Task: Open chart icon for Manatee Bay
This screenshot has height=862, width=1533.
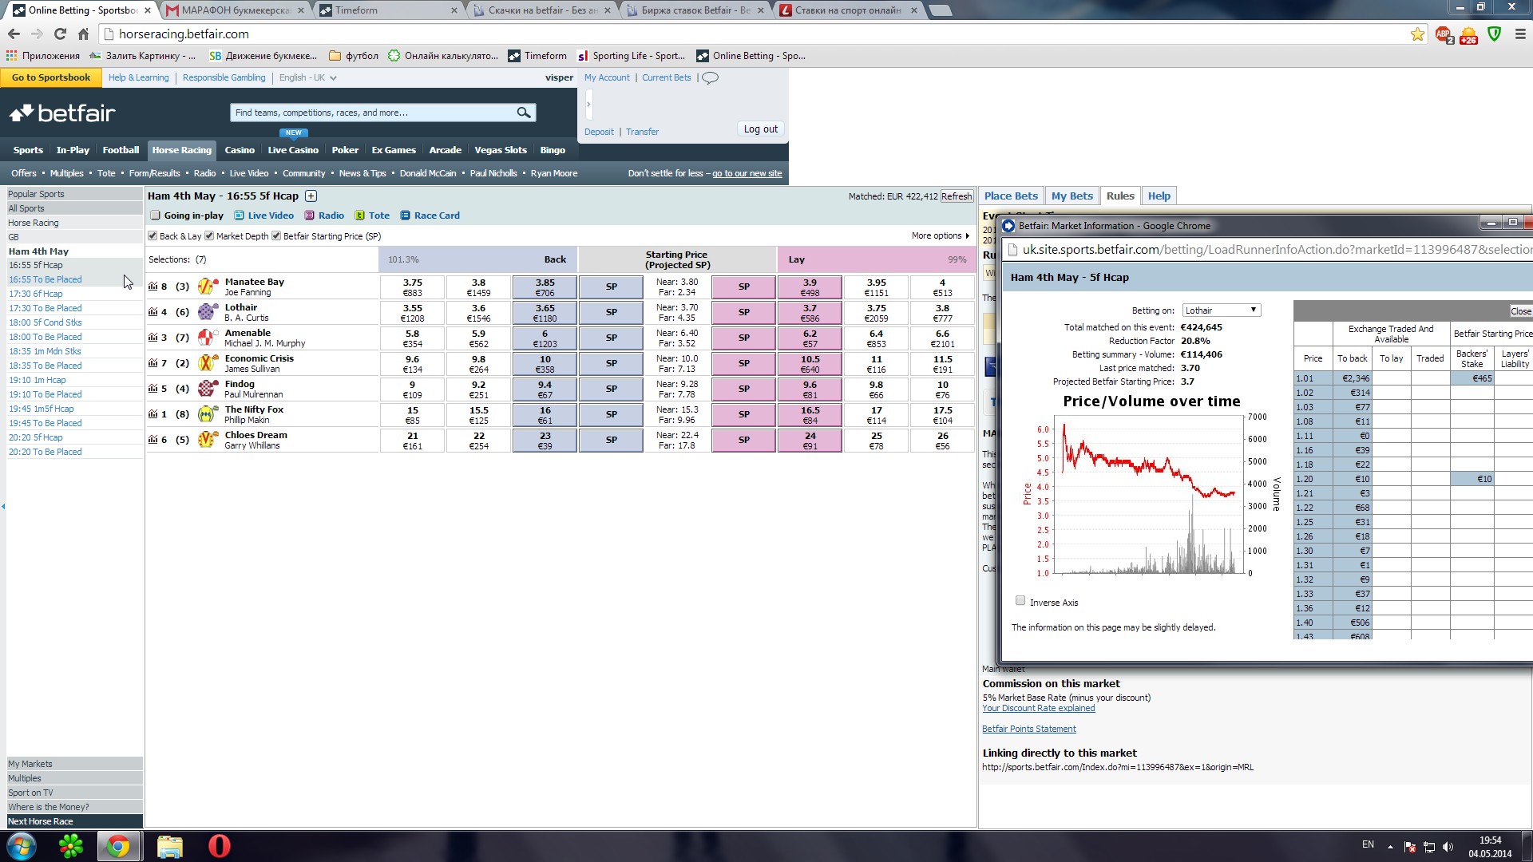Action: [x=153, y=287]
